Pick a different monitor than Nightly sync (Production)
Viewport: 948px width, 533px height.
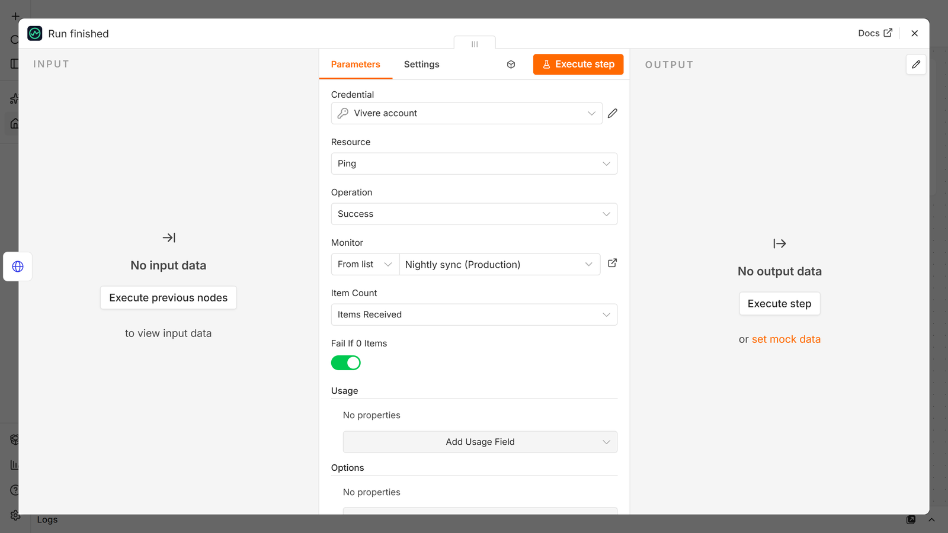(x=499, y=264)
